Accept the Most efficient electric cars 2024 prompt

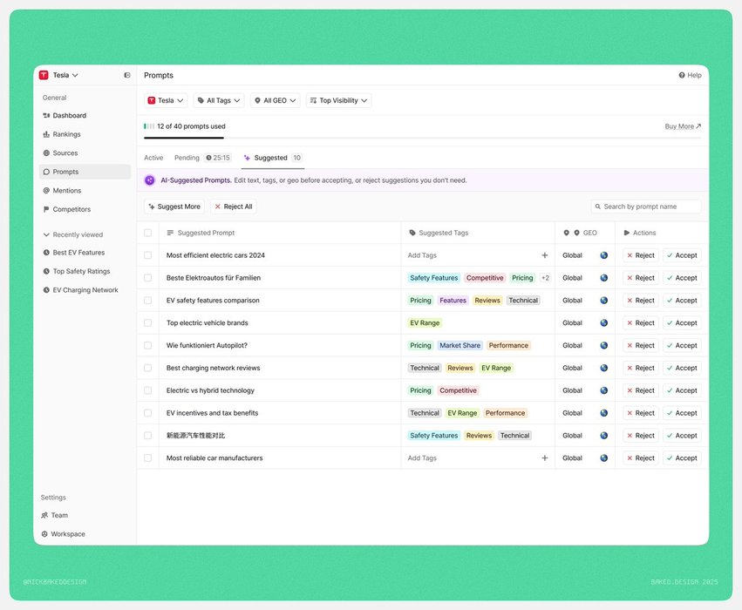(x=682, y=255)
